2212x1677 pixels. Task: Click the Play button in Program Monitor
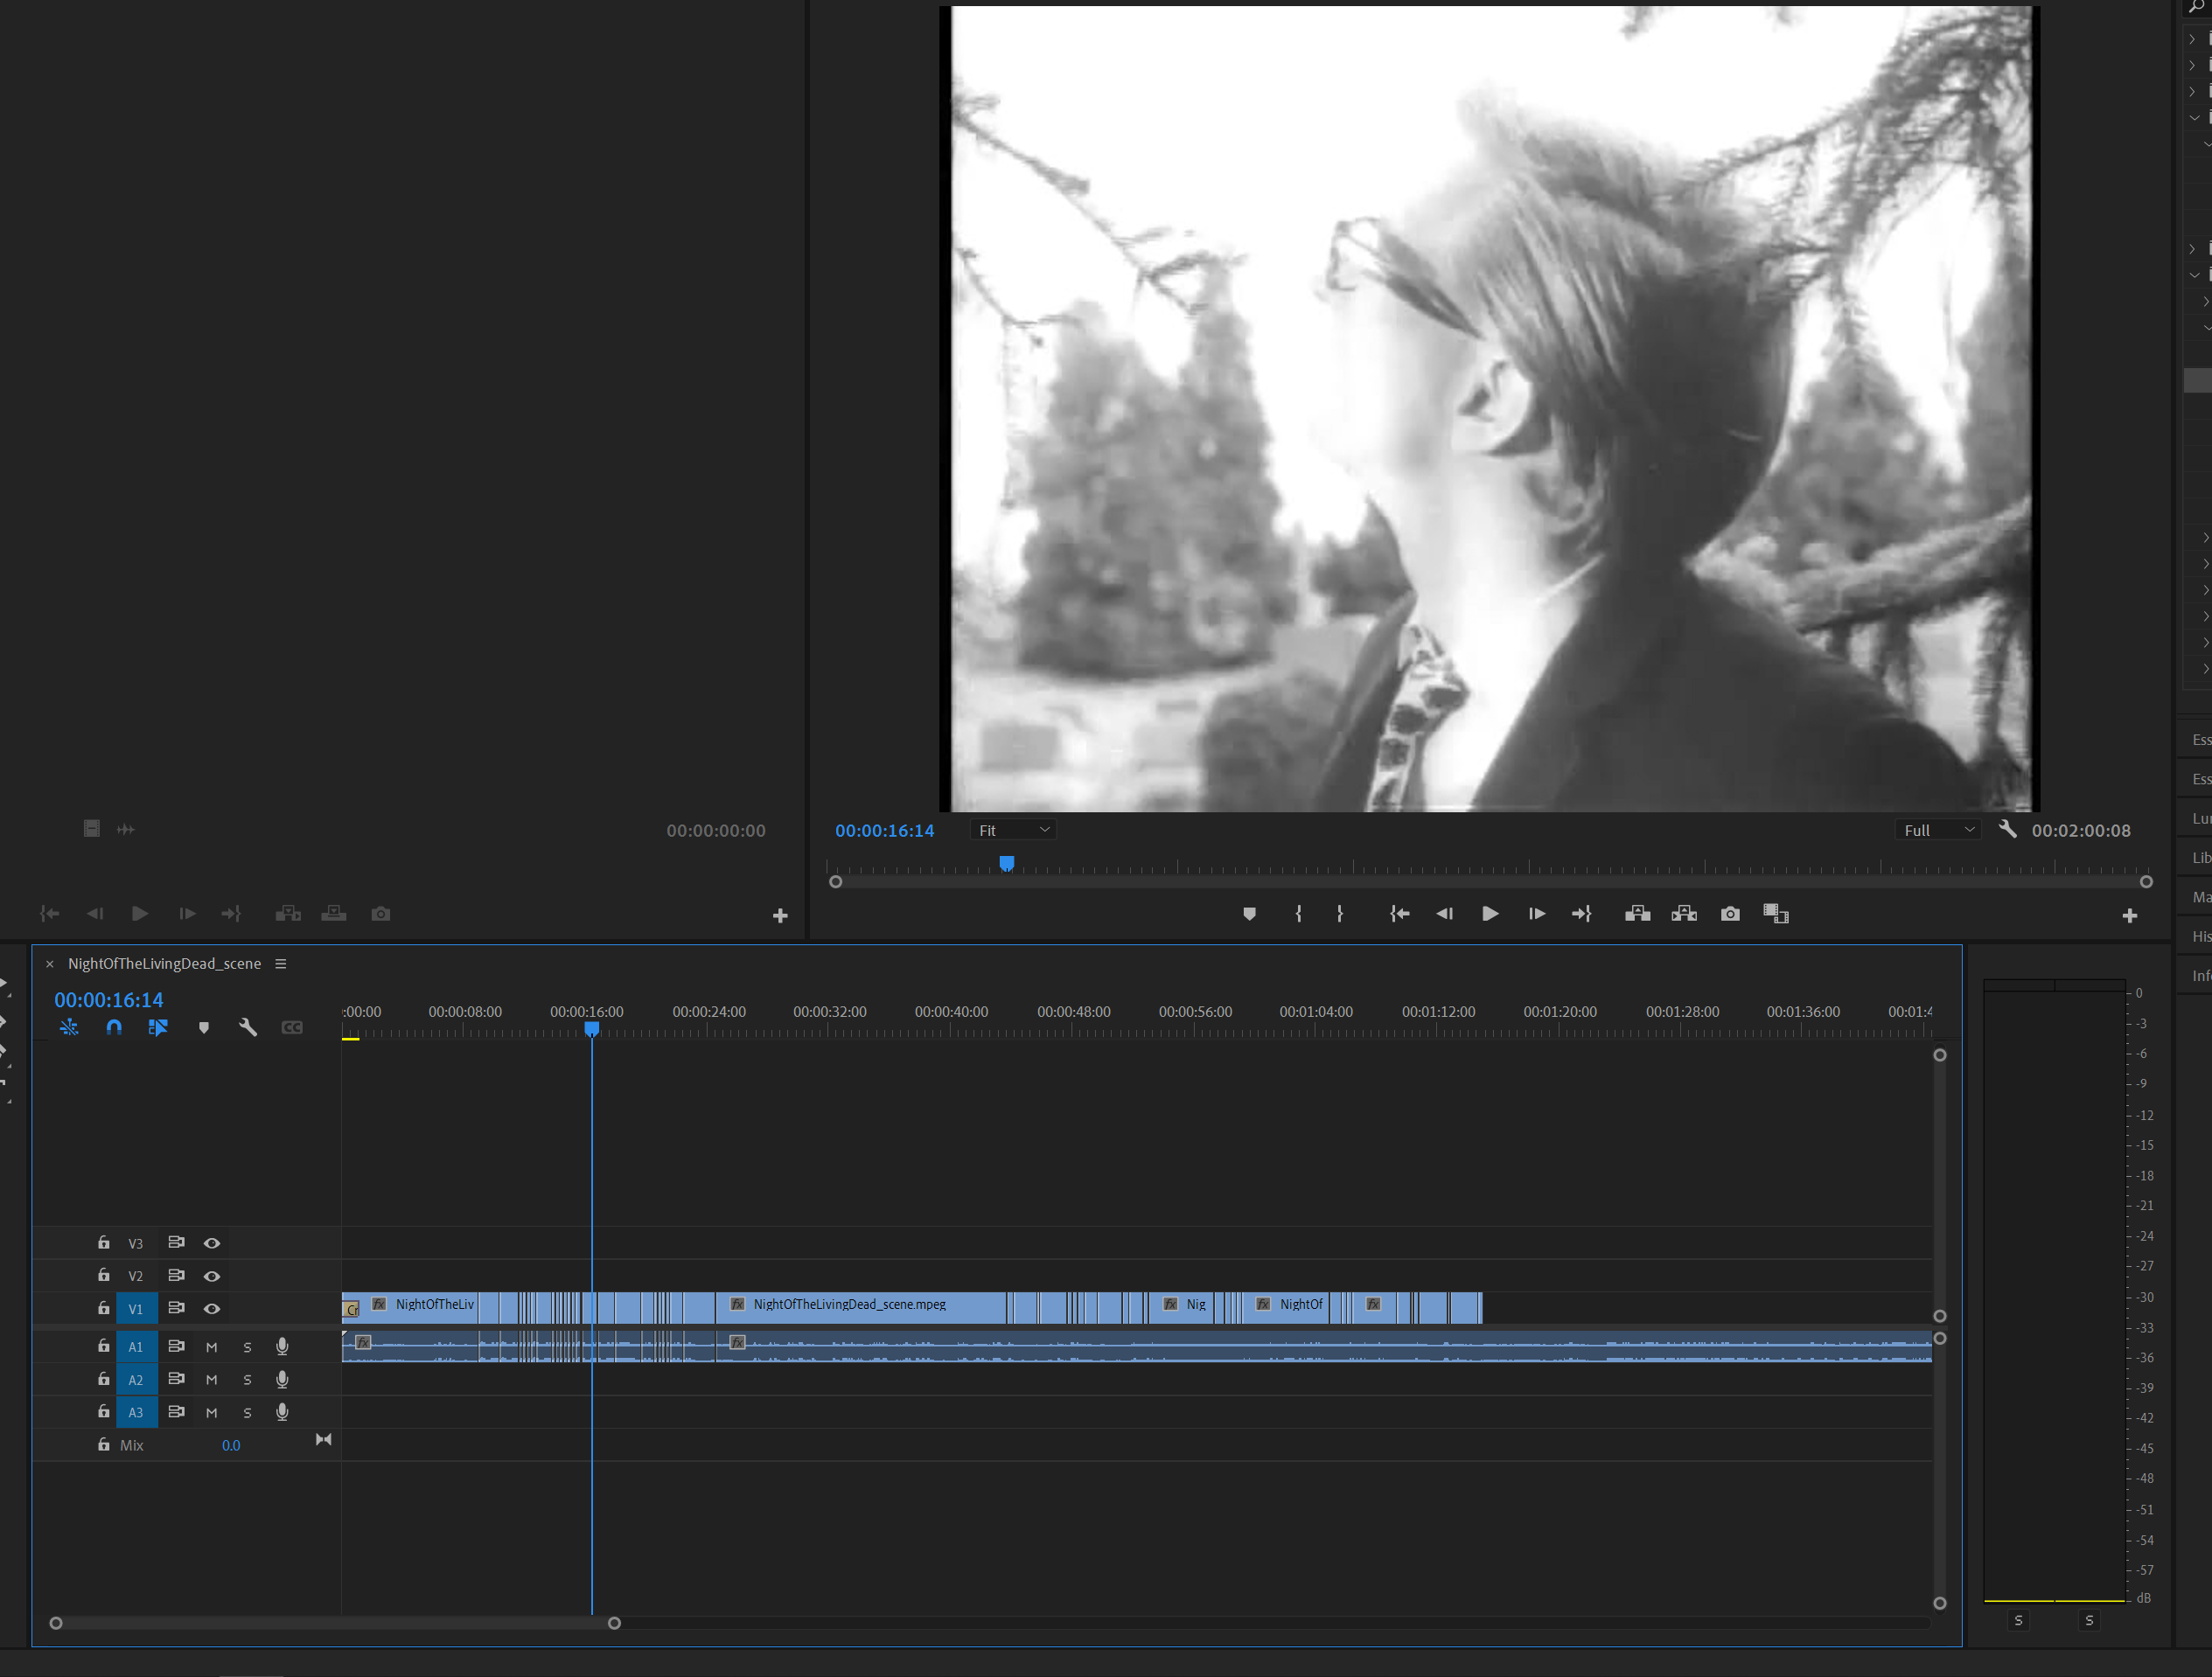click(1490, 914)
